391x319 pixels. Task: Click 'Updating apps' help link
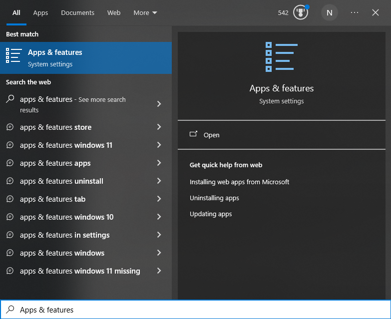[211, 214]
